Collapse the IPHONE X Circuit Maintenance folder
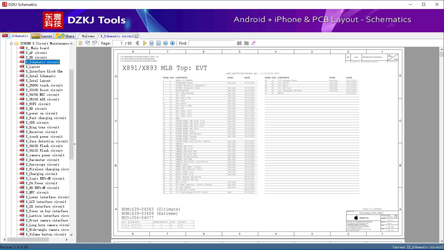Viewport: 444px width, 250px height. point(11,43)
